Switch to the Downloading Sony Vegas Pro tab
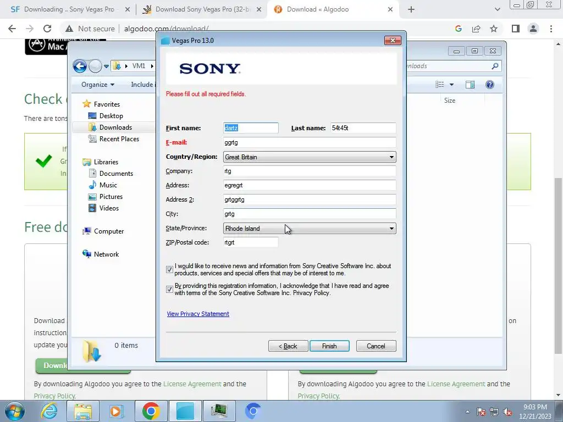This screenshot has height=422, width=563. (x=69, y=9)
